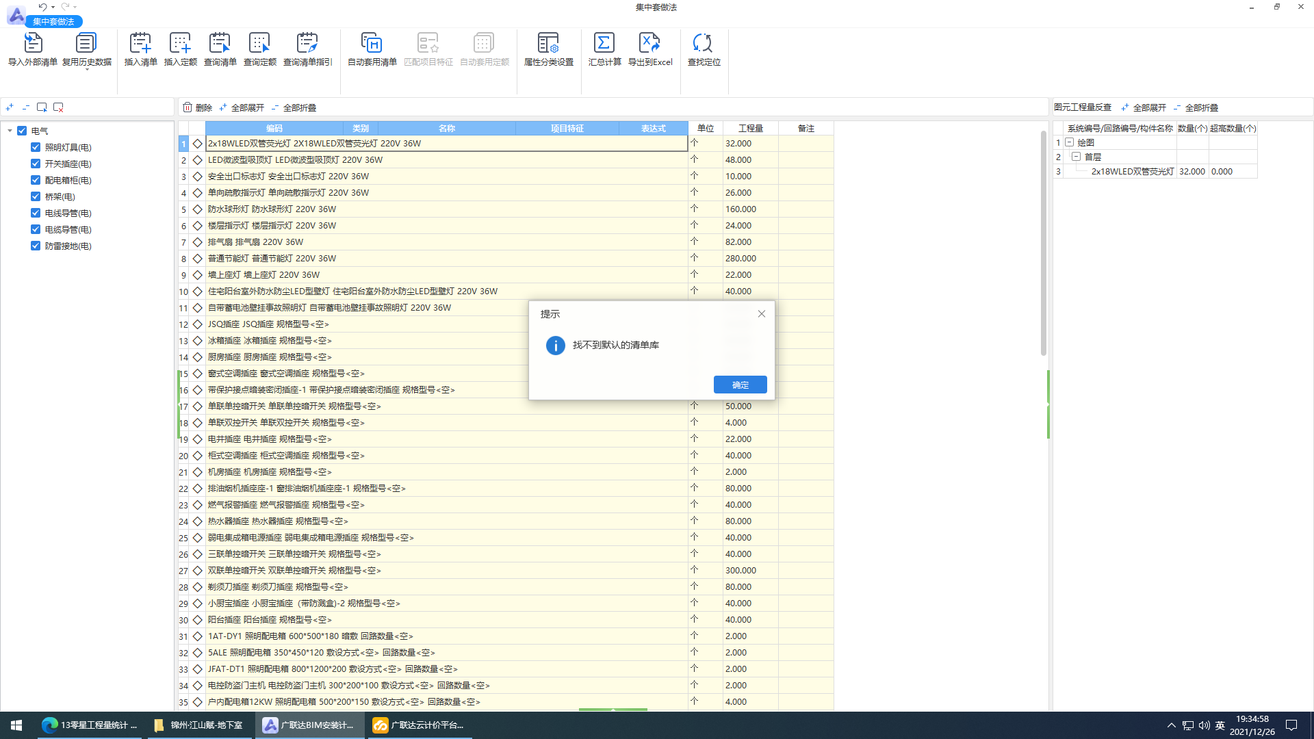Screen dimensions: 1314x739
Task: Select 2x18WLED双管荧光灯 in right panel
Action: pyautogui.click(x=1132, y=172)
